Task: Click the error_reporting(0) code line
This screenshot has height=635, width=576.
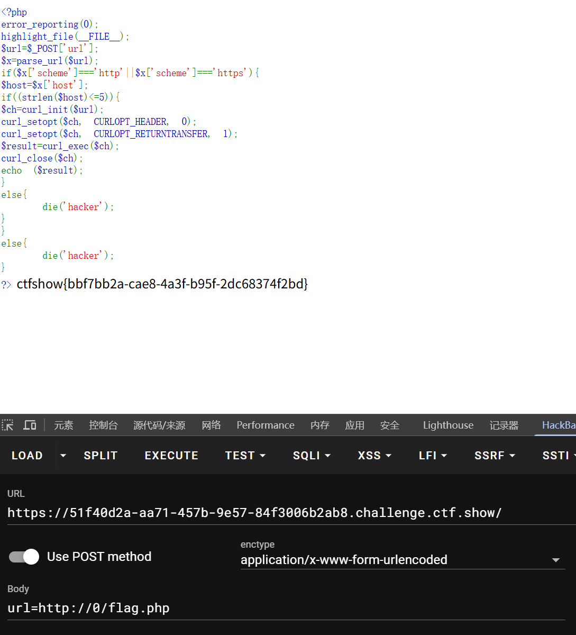Action: (50, 24)
